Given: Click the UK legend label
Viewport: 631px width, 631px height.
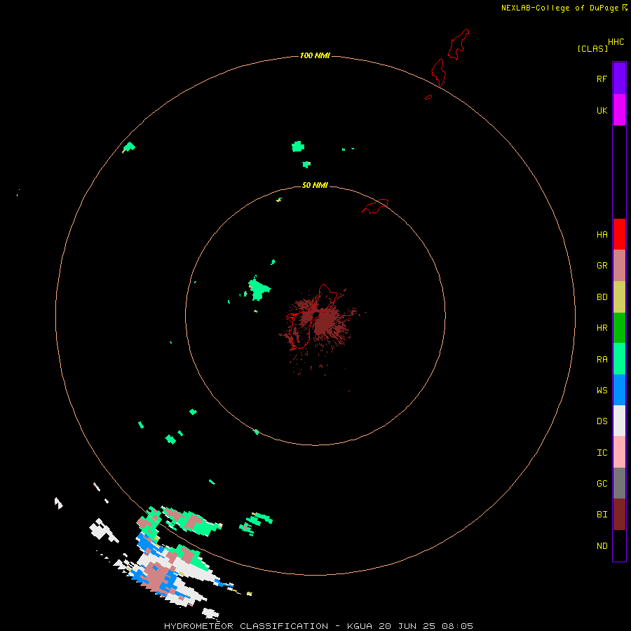Looking at the screenshot, I should tap(602, 111).
